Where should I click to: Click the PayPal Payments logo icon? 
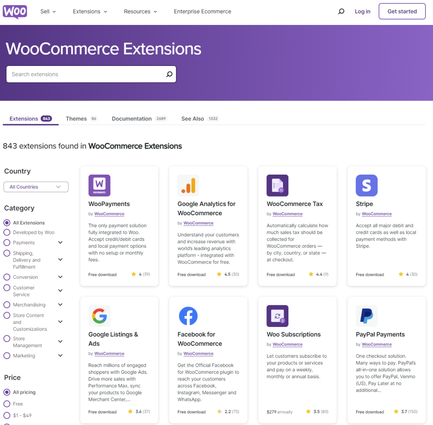[367, 316]
